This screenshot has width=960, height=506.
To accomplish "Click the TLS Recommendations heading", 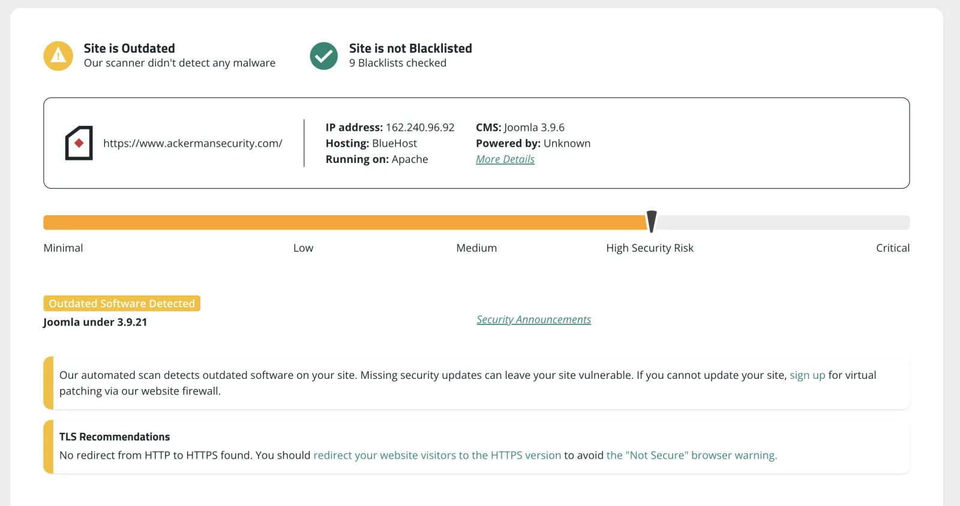I will coord(115,437).
